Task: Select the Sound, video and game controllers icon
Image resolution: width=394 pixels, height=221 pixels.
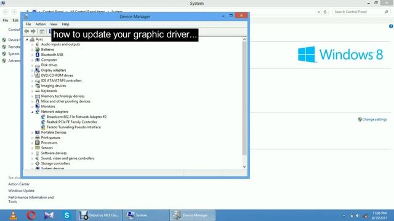Action: (38, 158)
